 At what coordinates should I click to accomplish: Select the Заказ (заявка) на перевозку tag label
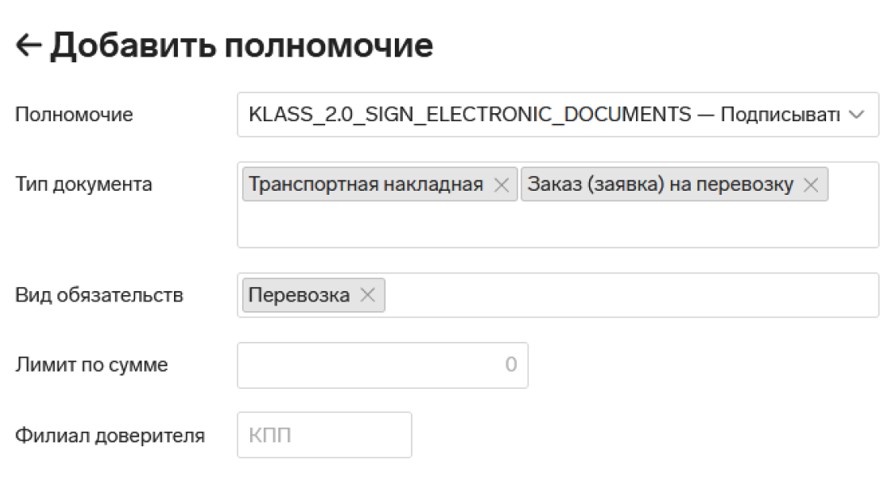coord(660,185)
